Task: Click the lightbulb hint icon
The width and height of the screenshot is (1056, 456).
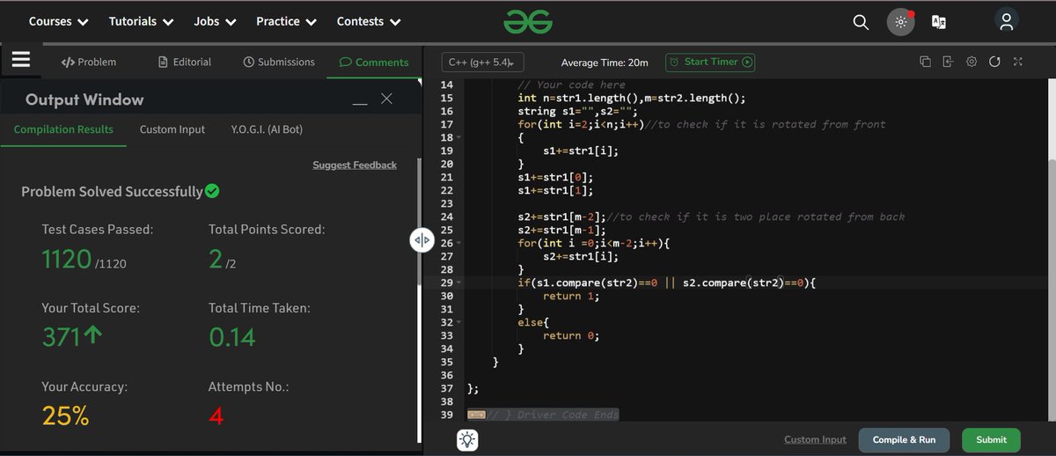Action: [x=468, y=440]
